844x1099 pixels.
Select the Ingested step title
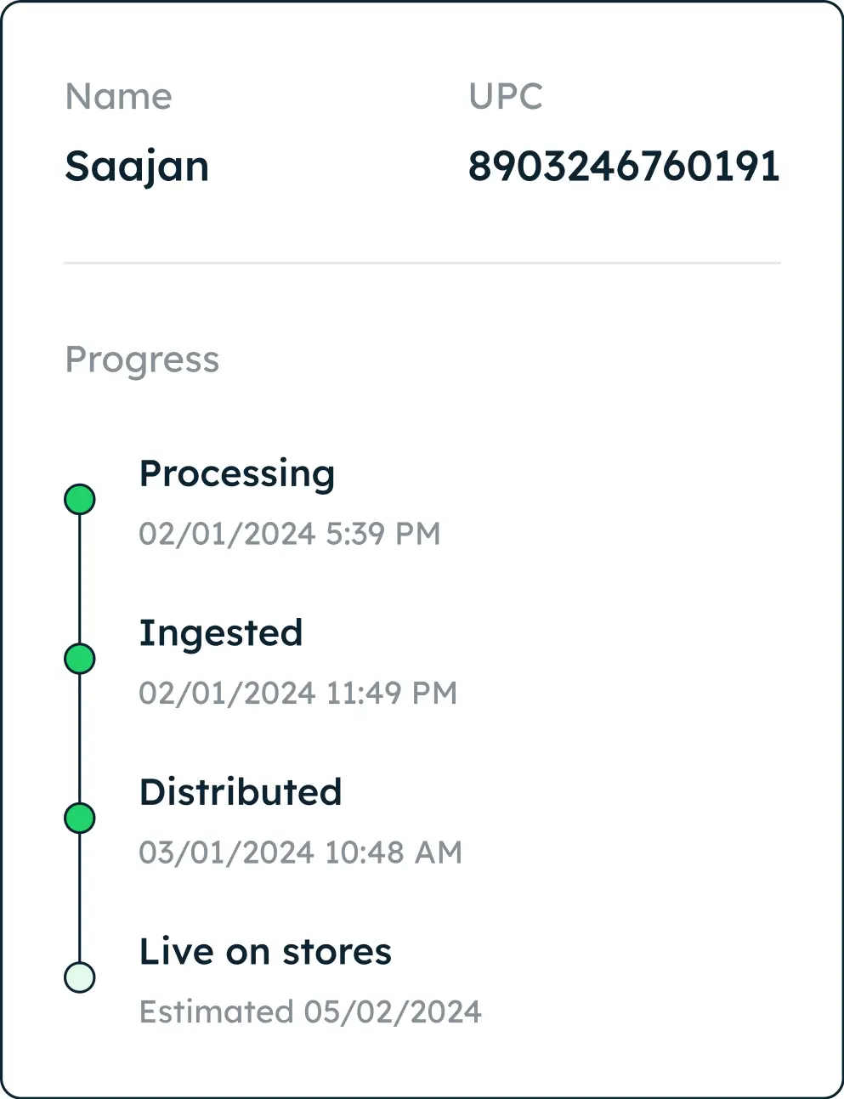tap(221, 634)
